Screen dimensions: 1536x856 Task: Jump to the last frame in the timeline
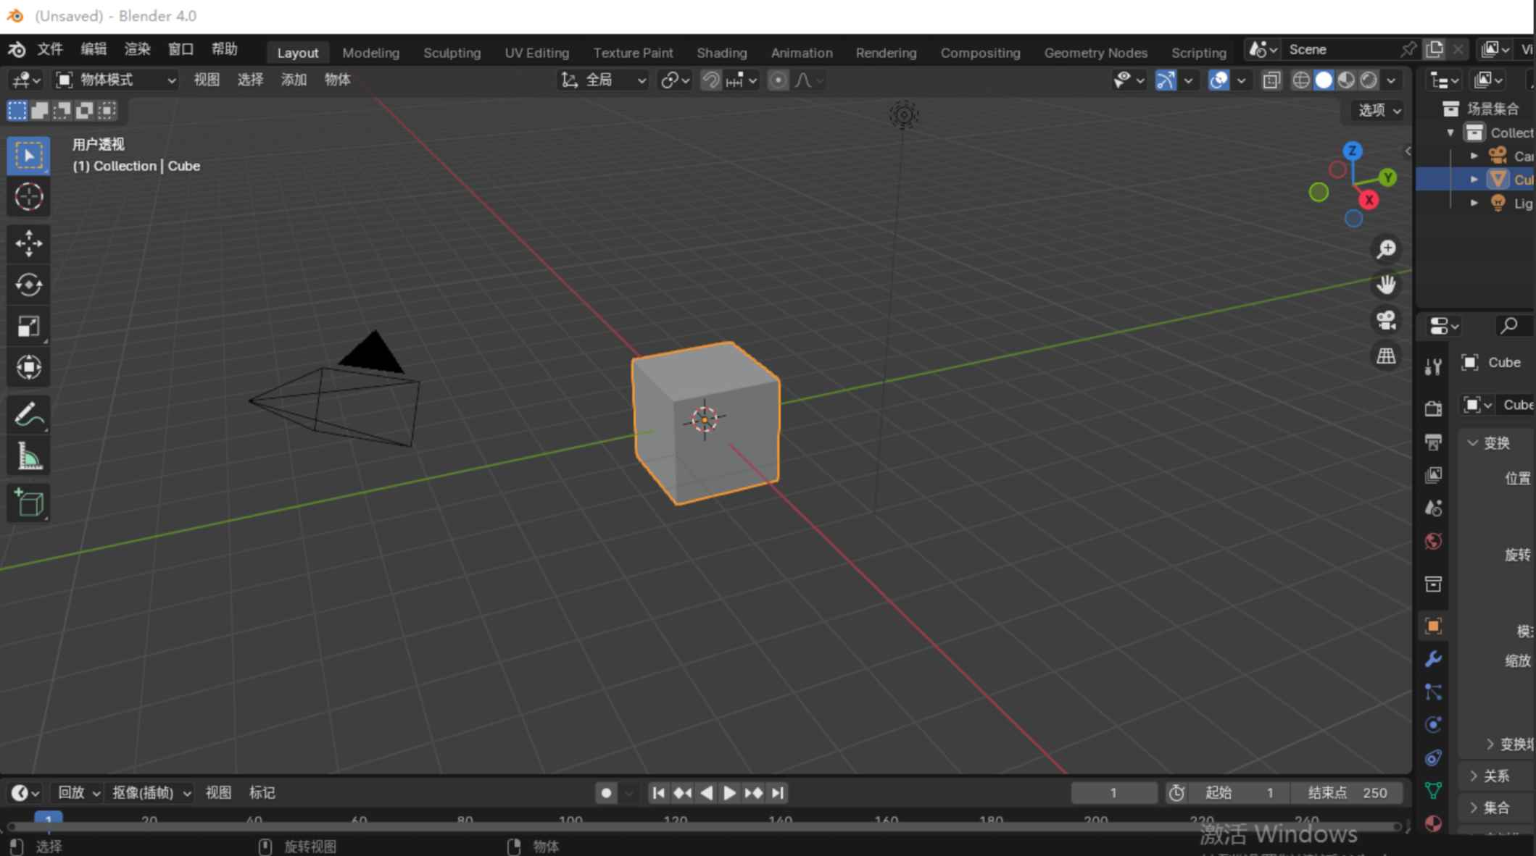[778, 792]
